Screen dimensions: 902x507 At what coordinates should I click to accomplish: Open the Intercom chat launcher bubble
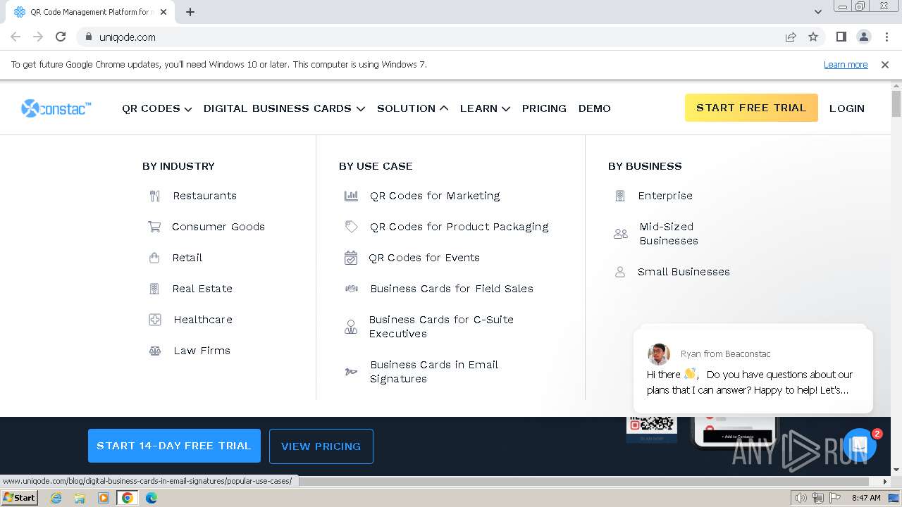[x=859, y=444]
